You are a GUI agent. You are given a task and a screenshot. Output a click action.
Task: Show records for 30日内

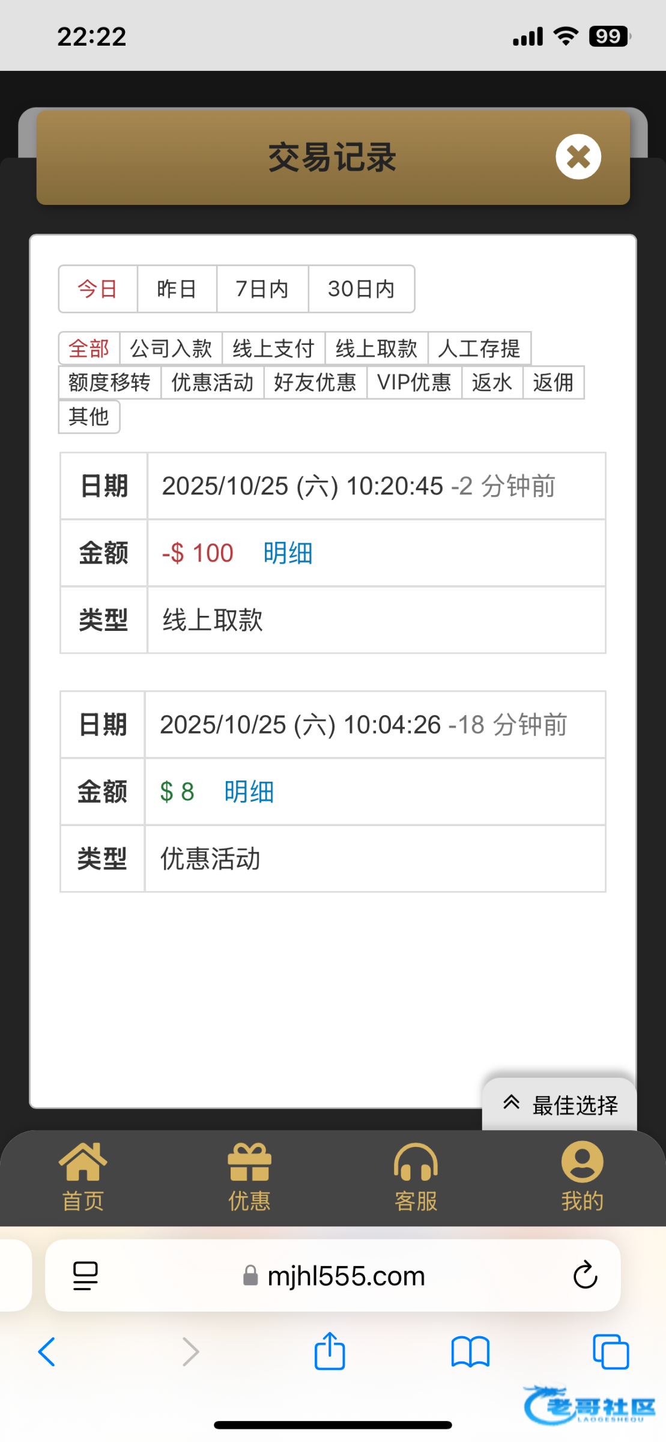coord(361,289)
